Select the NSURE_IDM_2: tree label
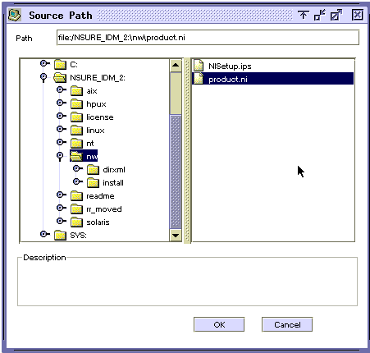This screenshot has width=370, height=353. (x=98, y=78)
